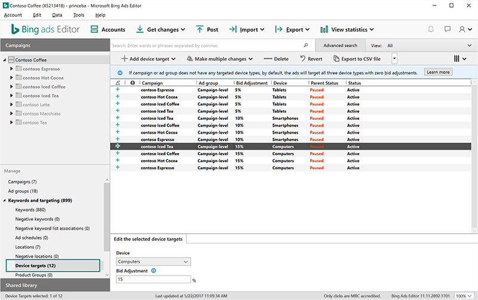The image size is (478, 300).
Task: Open the Data menu
Action: pos(57,15)
